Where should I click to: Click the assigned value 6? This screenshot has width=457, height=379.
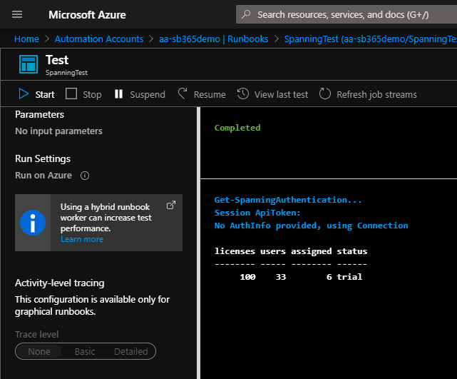pos(329,277)
